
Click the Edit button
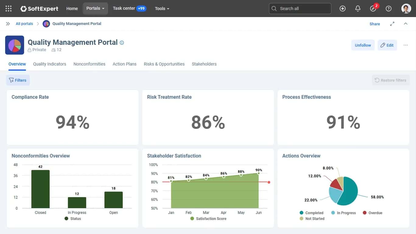pyautogui.click(x=387, y=45)
